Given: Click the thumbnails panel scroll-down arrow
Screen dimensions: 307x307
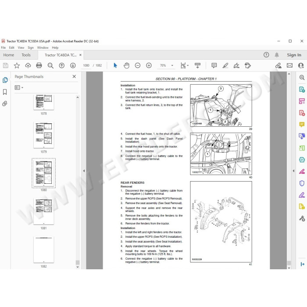Looking at the screenshot, I should (x=78, y=267).
